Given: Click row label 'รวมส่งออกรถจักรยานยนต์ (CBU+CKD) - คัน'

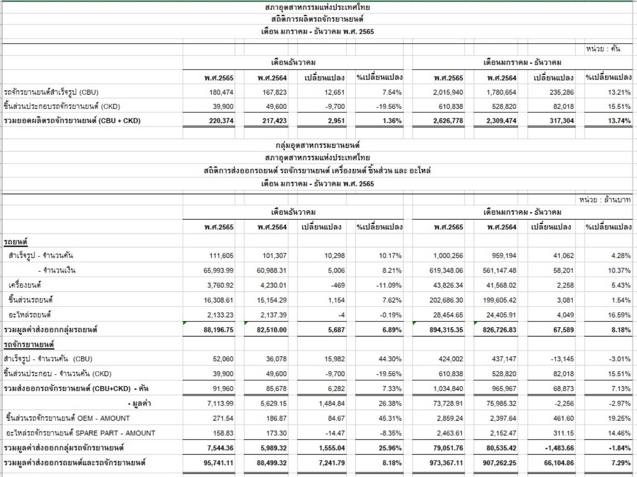Looking at the screenshot, I should tap(76, 388).
